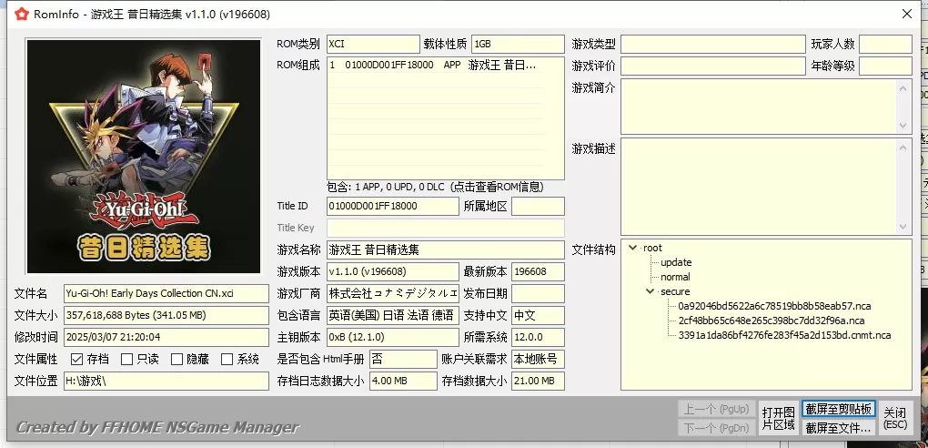Collapse the secure folder node

(651, 291)
